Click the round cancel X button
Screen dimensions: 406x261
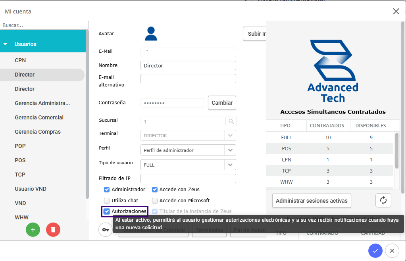pyautogui.click(x=392, y=250)
